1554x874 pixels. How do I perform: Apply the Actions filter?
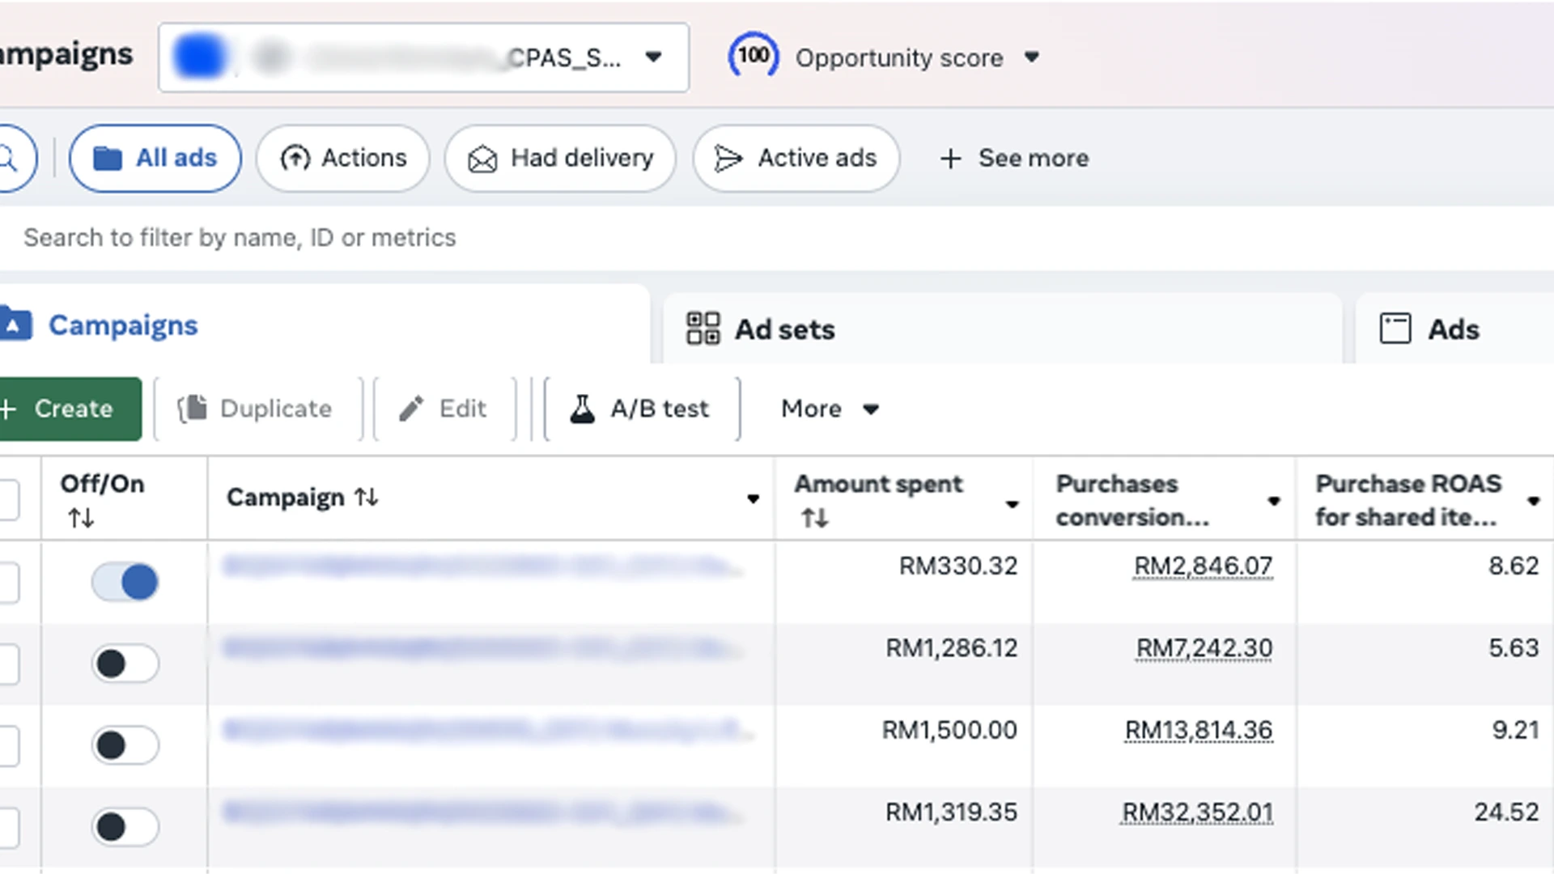tap(342, 158)
